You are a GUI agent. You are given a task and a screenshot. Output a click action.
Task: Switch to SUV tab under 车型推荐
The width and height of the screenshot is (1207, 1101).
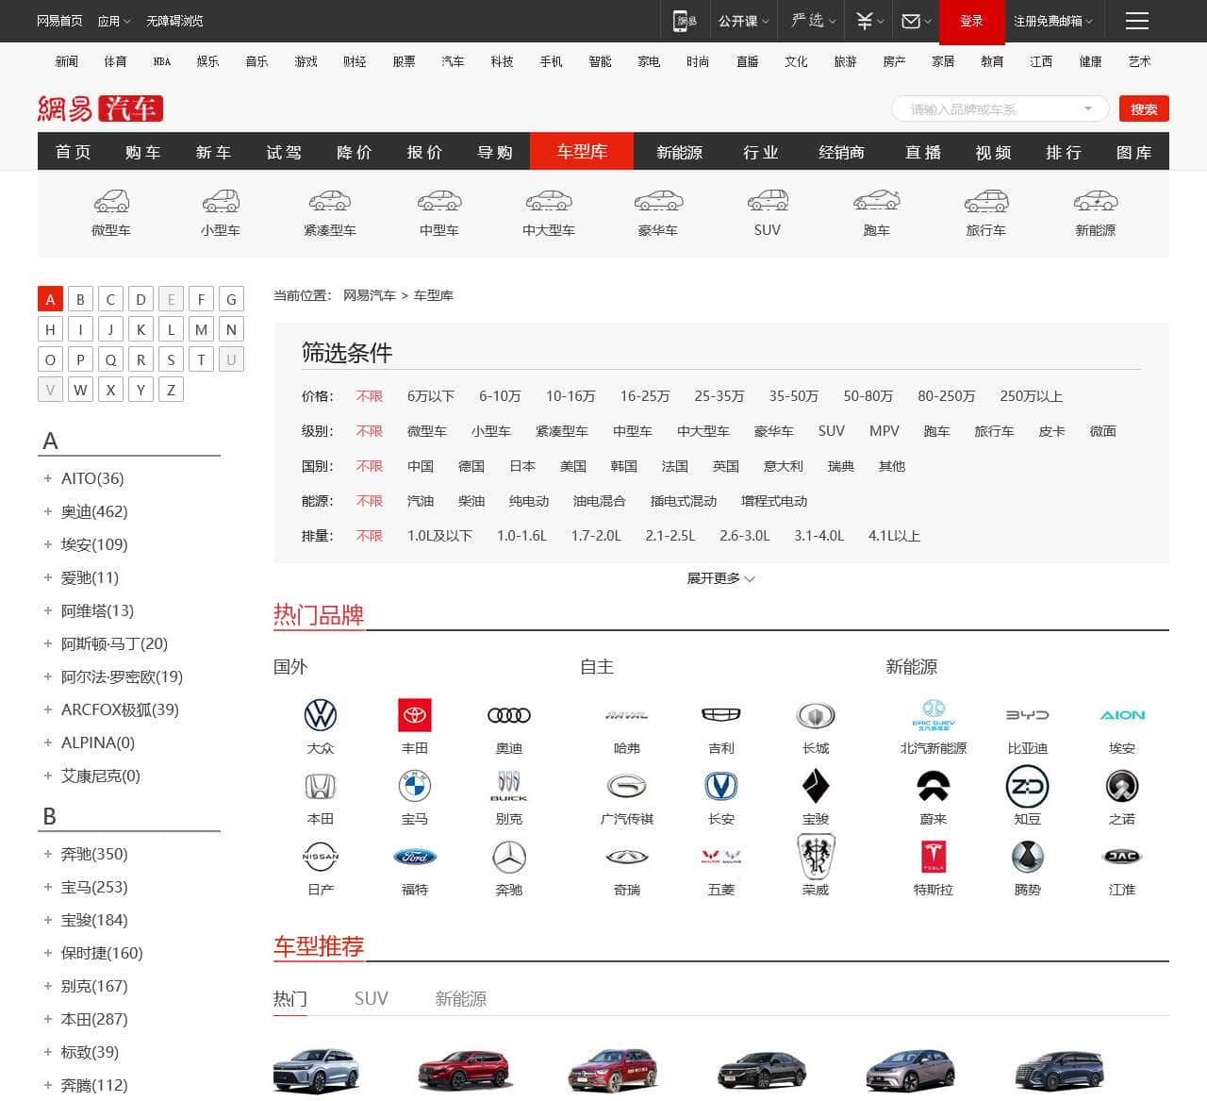coord(372,998)
